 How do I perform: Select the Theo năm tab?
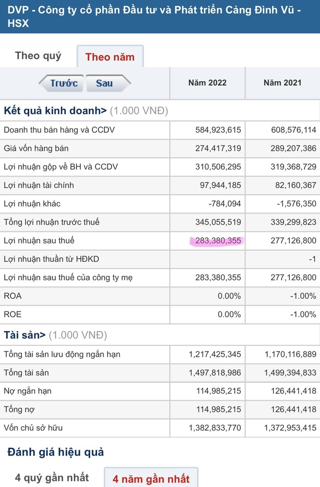coord(110,57)
